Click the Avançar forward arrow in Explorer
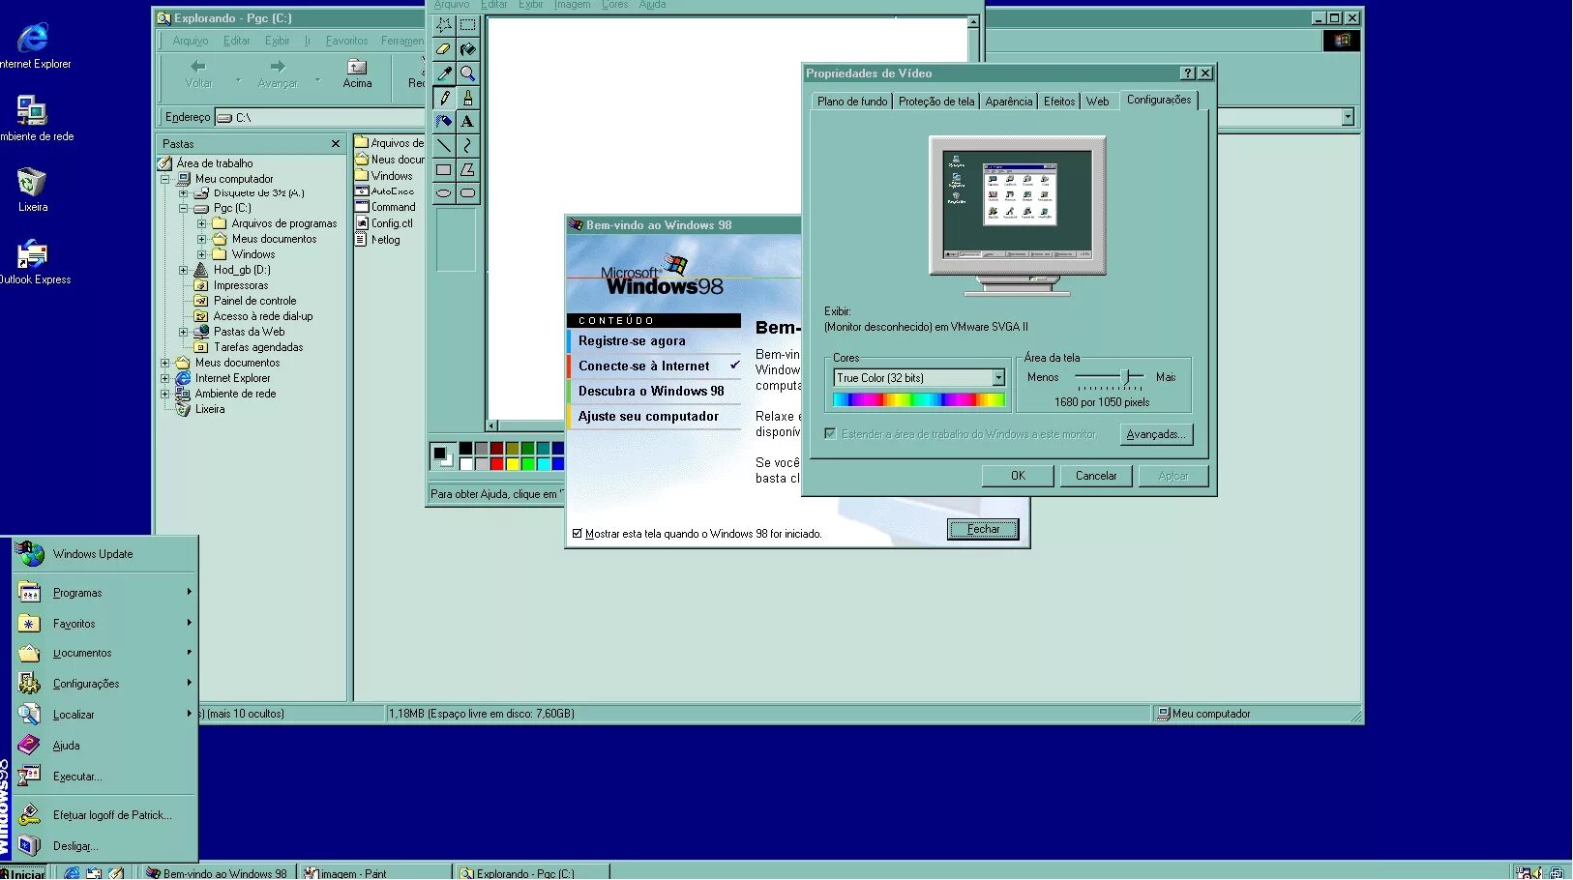The image size is (1573, 880). point(278,73)
